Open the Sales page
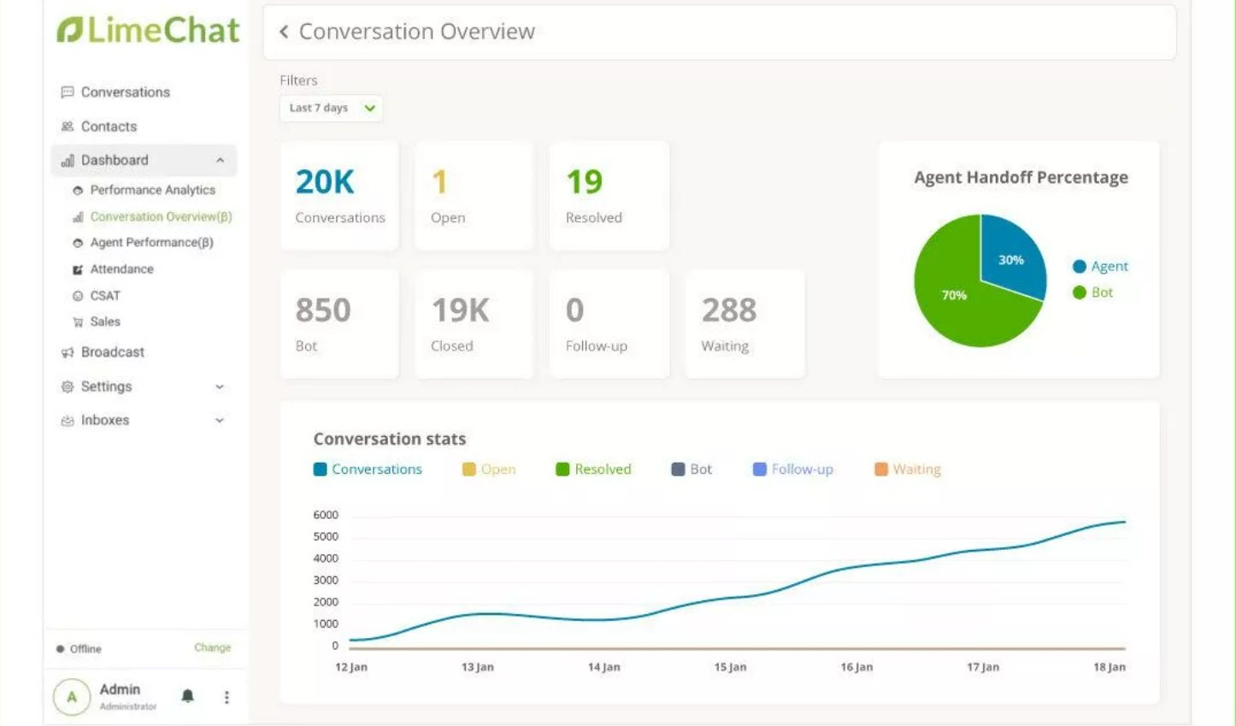 point(105,322)
